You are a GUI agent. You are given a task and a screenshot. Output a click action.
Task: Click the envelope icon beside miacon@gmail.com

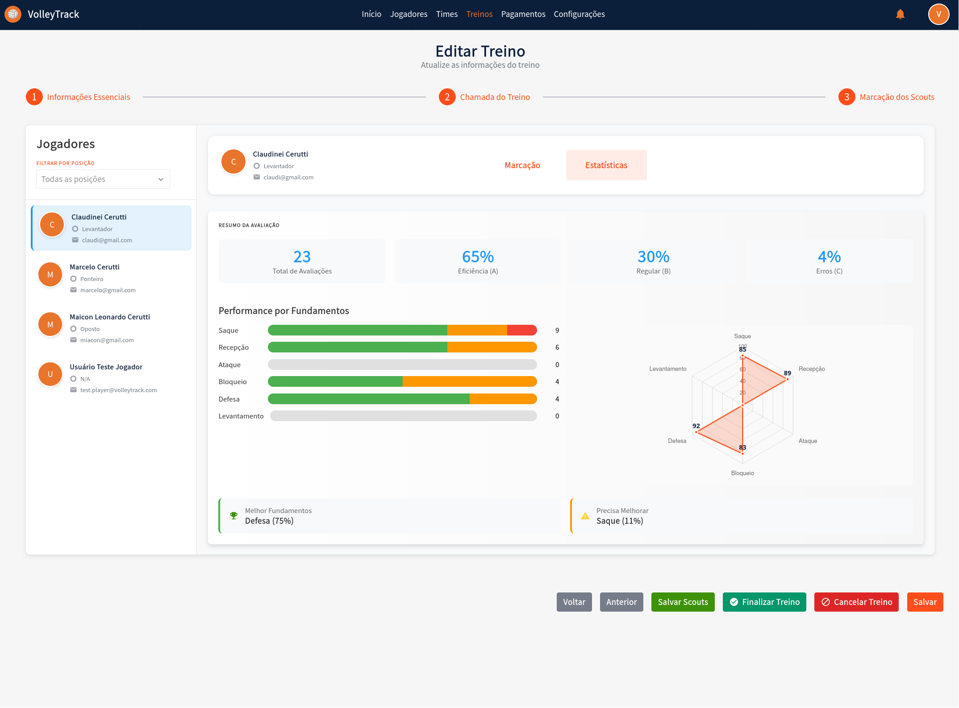(x=74, y=340)
